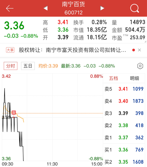The image size is (147, 167).
Task: Tap the large 3.36 current price
Action: pos(14,25)
